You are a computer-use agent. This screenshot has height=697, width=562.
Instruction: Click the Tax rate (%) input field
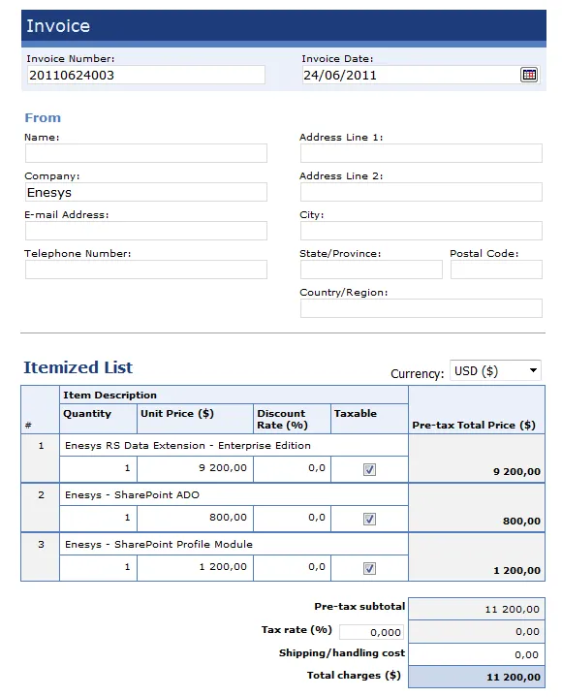pos(371,632)
